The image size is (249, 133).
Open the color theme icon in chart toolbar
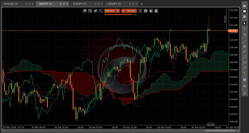tap(151, 11)
